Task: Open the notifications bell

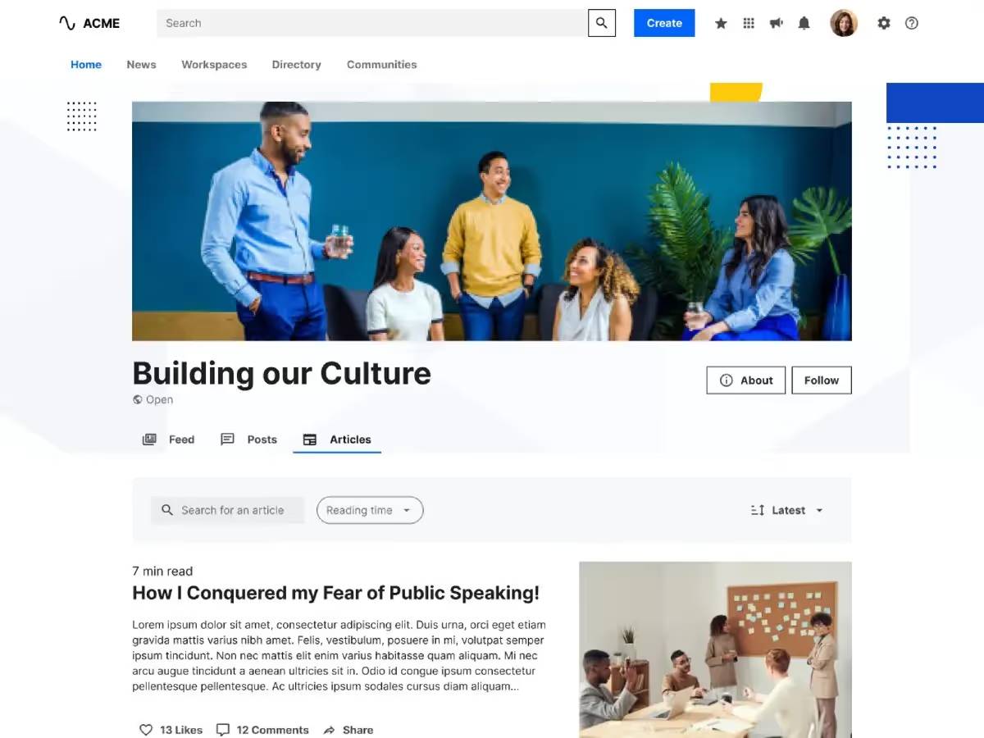Action: coord(804,23)
